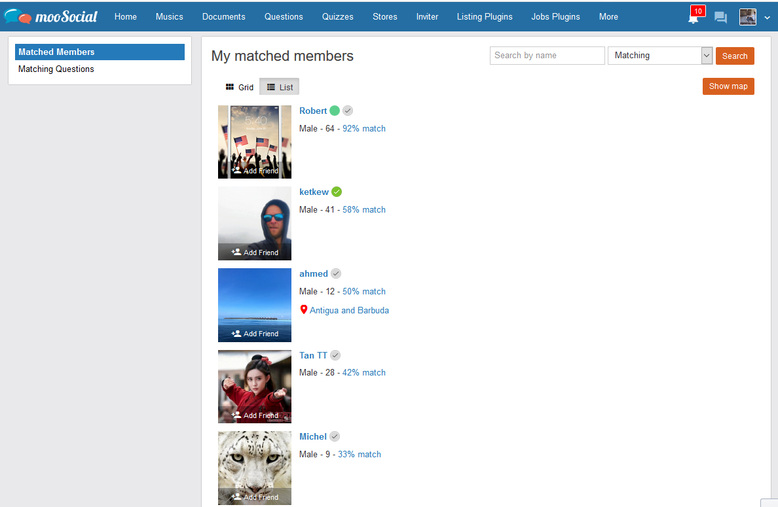Click the red location pin for ahmed

coord(304,309)
